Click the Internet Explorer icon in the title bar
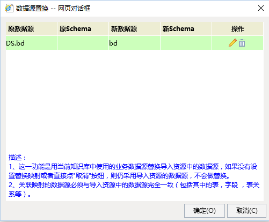 (x=9, y=8)
